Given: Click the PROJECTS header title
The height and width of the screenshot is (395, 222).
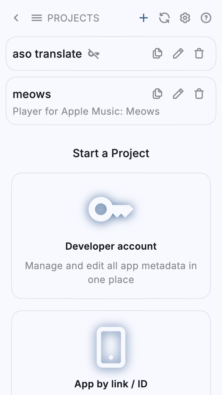Looking at the screenshot, I should (x=73, y=18).
